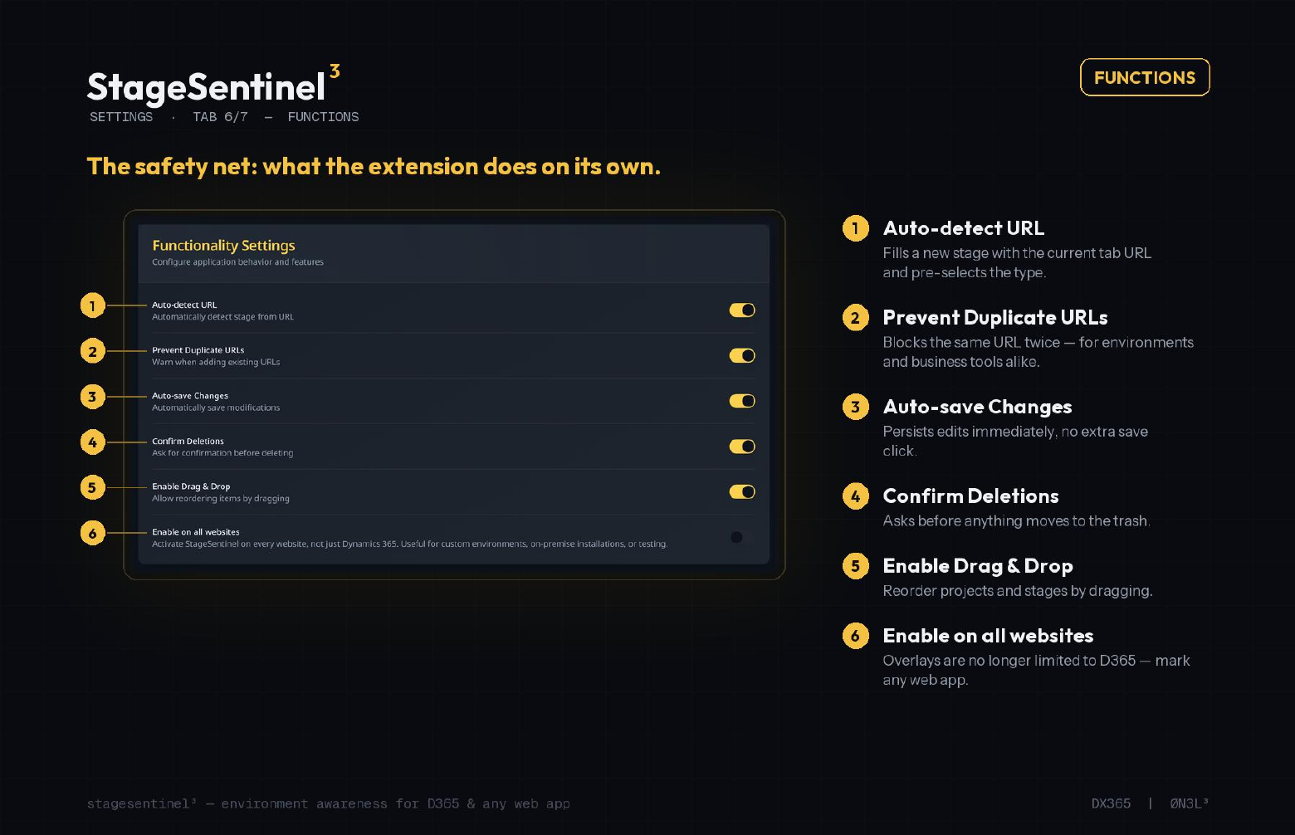Click the 'ØN3L³' footer label
Viewport: 1295px width, 835px height.
pyautogui.click(x=1189, y=803)
